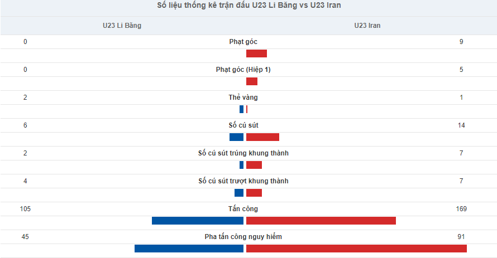Click the match statistics table title
497x258 pixels.
tap(249, 6)
